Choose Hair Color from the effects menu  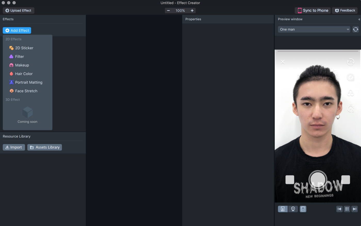point(21,74)
